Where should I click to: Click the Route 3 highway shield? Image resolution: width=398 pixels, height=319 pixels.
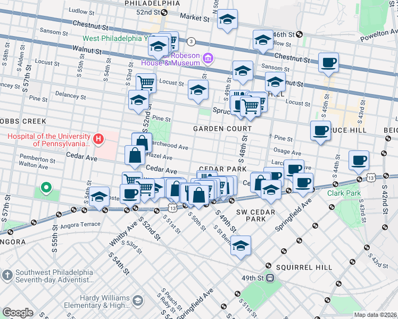point(191,41)
